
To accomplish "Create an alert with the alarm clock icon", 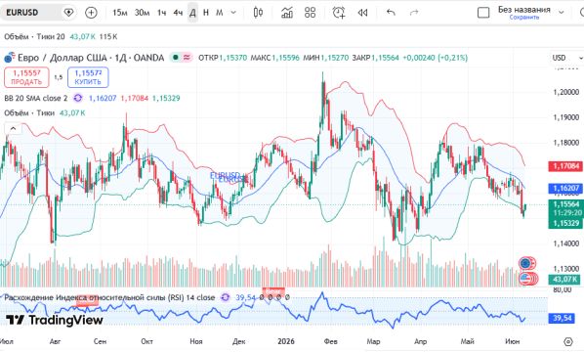I will click(339, 13).
